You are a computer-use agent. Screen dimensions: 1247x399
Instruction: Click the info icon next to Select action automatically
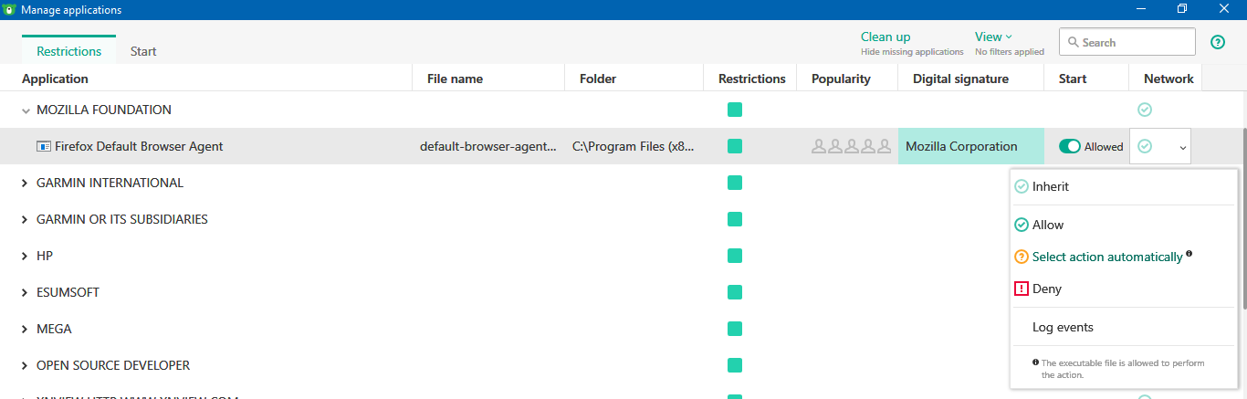coord(1189,255)
